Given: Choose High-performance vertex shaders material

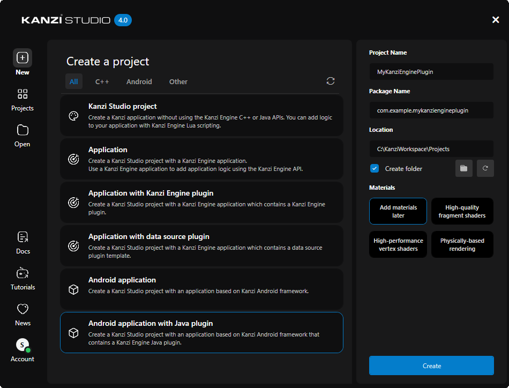Looking at the screenshot, I should coord(398,244).
